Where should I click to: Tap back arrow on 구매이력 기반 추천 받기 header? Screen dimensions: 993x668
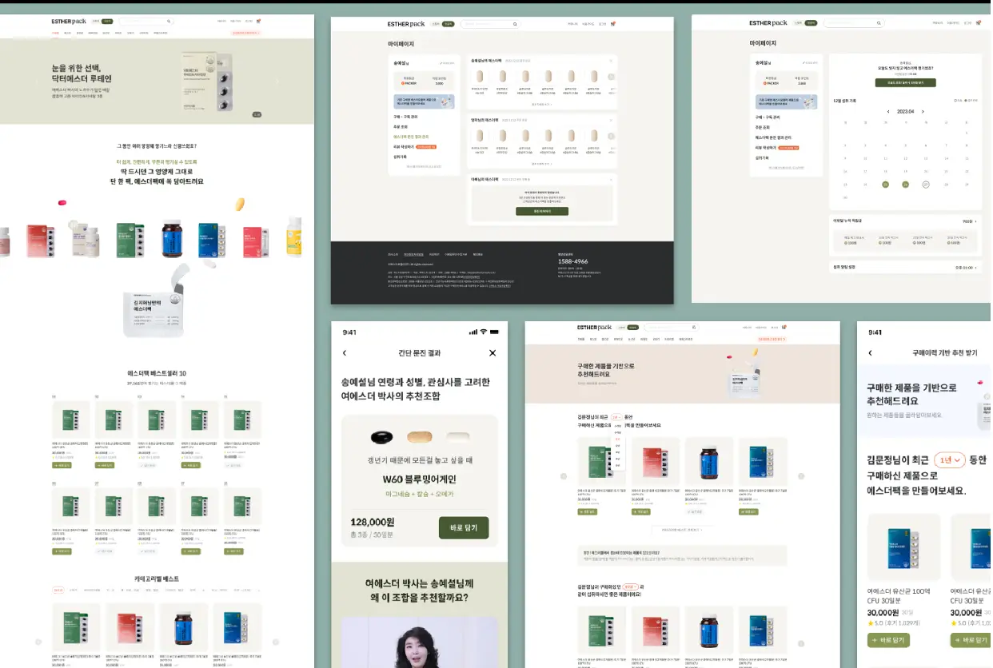870,353
